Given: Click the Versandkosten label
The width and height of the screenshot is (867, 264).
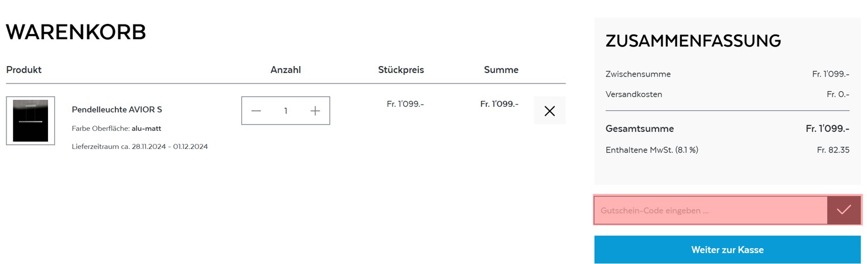Looking at the screenshot, I should 634,94.
